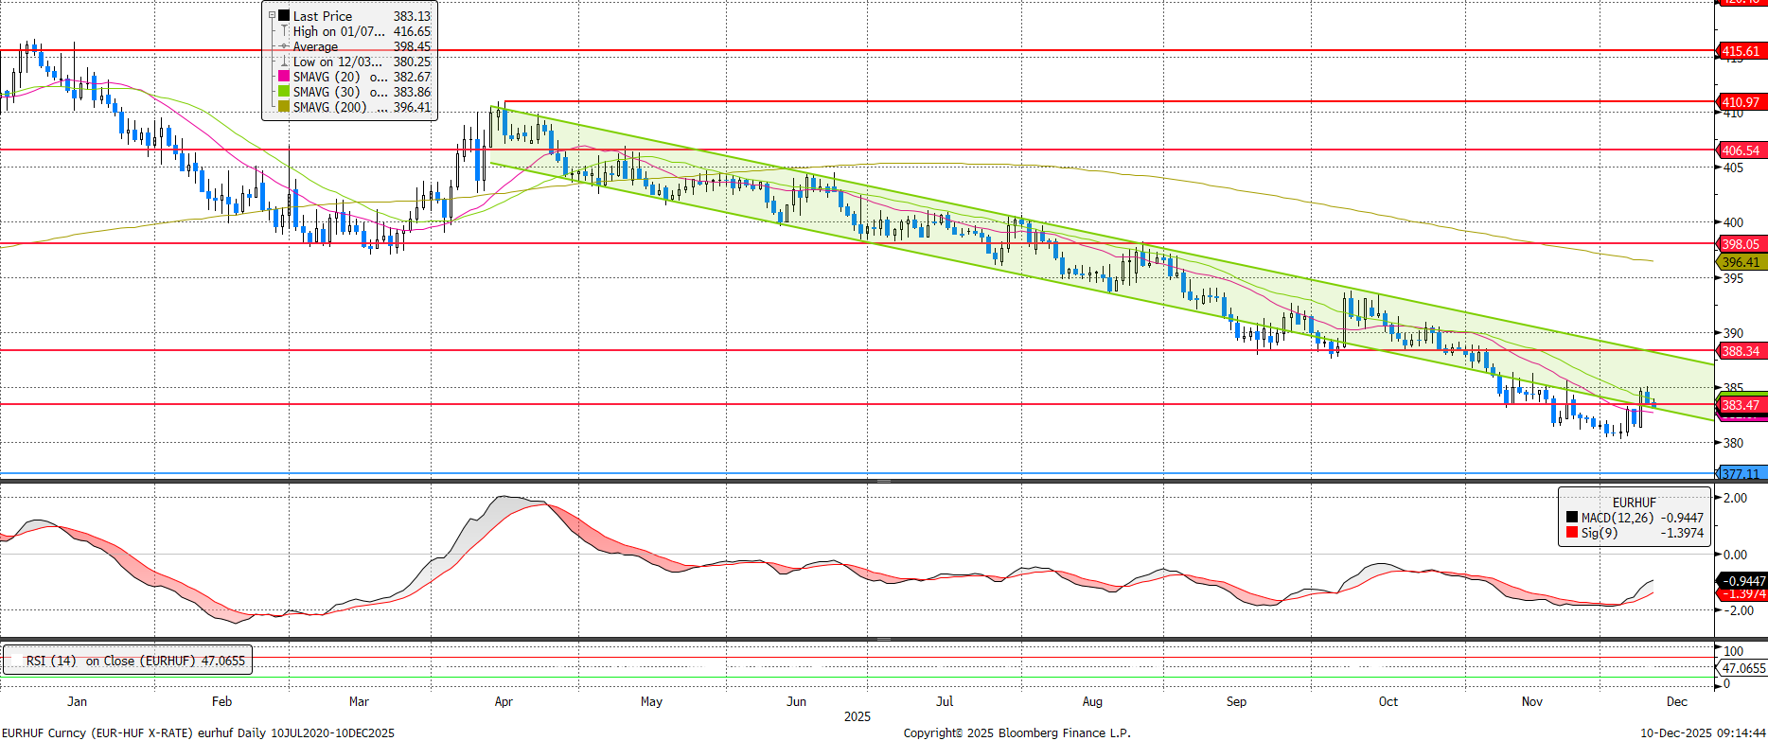This screenshot has height=741, width=1768.
Task: Click the black -0.9447 MACD axis tag
Action: coord(1742,580)
